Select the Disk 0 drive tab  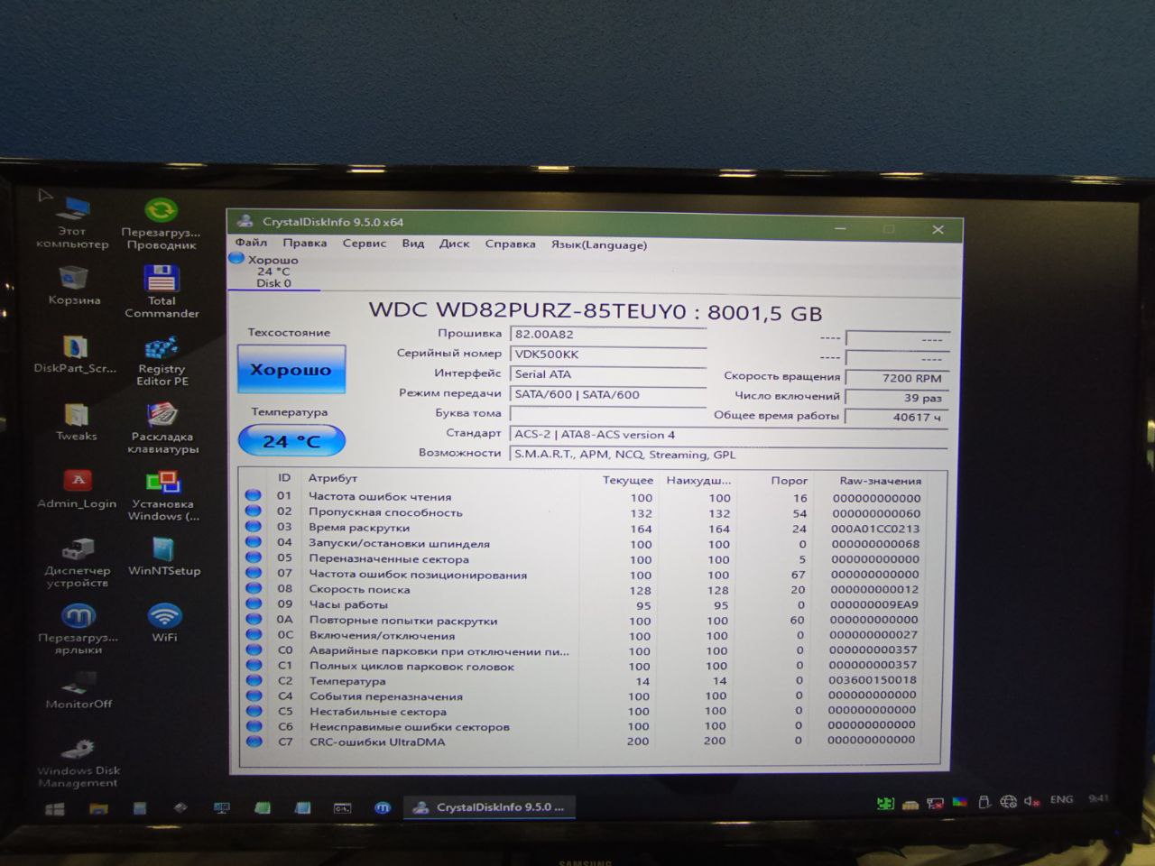point(272,272)
